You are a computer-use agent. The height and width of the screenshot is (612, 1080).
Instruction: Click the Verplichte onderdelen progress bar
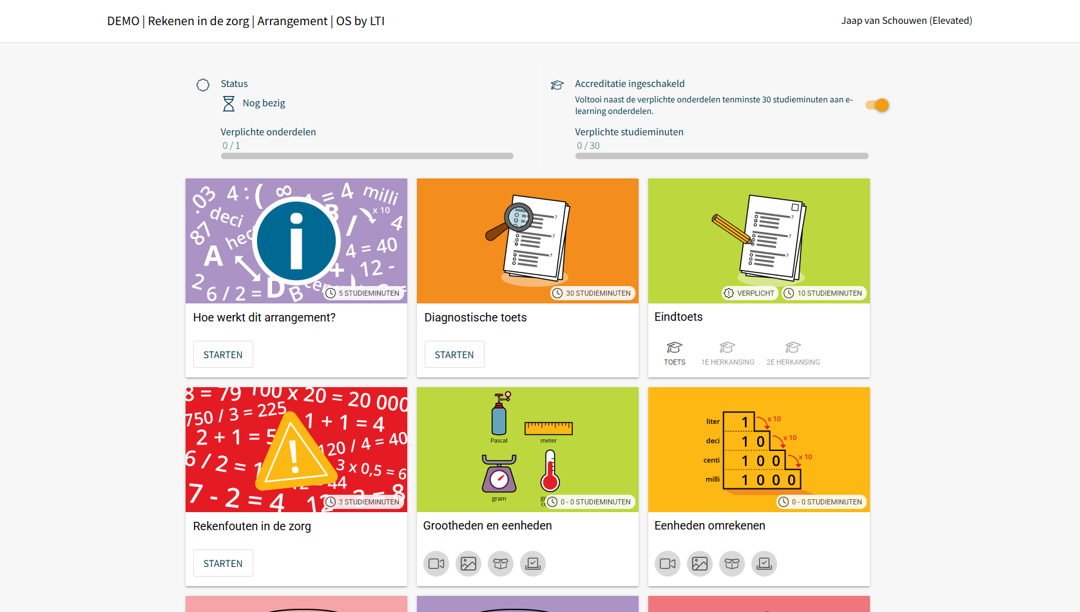point(367,156)
